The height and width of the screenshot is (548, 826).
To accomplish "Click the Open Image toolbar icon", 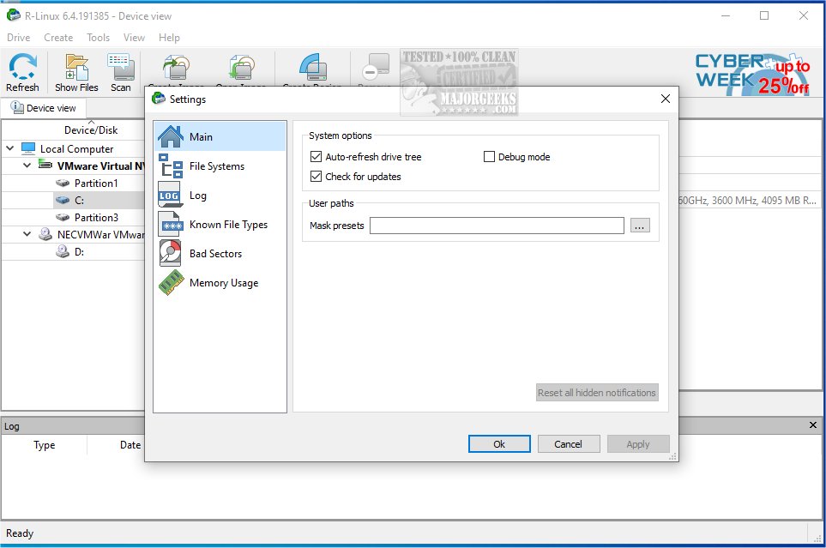I will click(242, 69).
